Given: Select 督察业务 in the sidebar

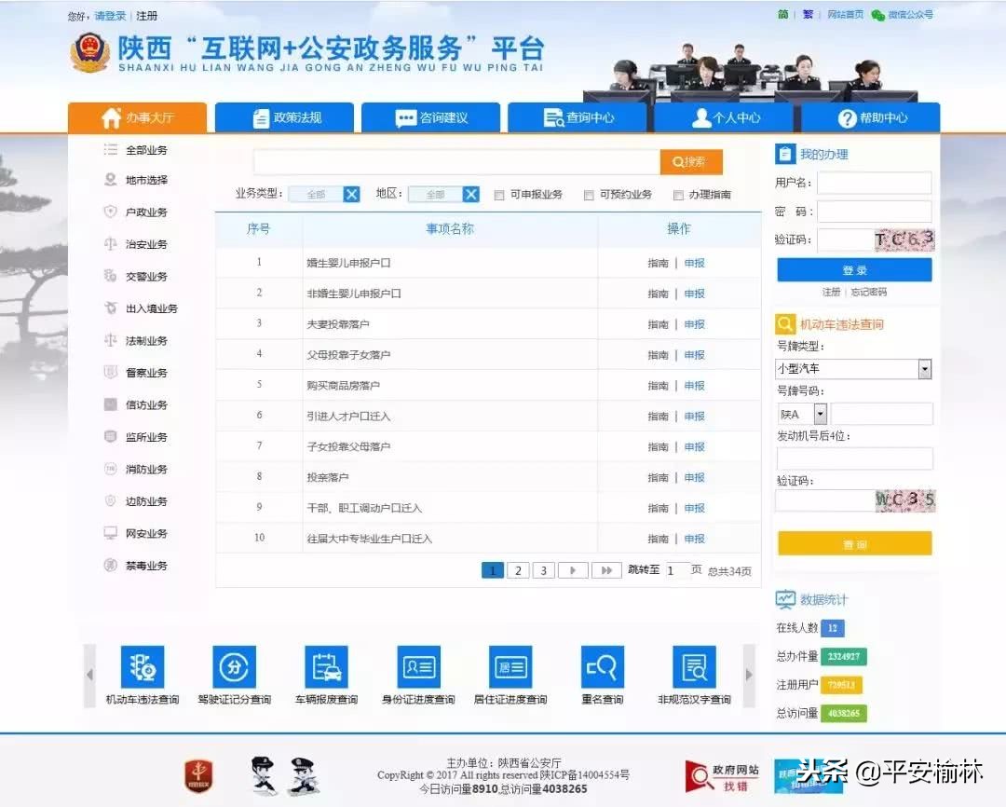Looking at the screenshot, I should (x=146, y=373).
